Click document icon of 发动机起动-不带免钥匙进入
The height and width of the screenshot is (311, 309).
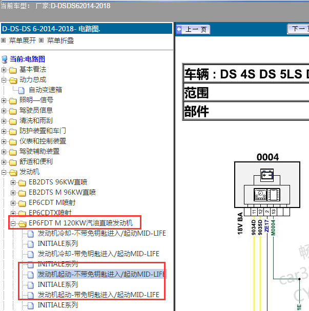pos(31,275)
